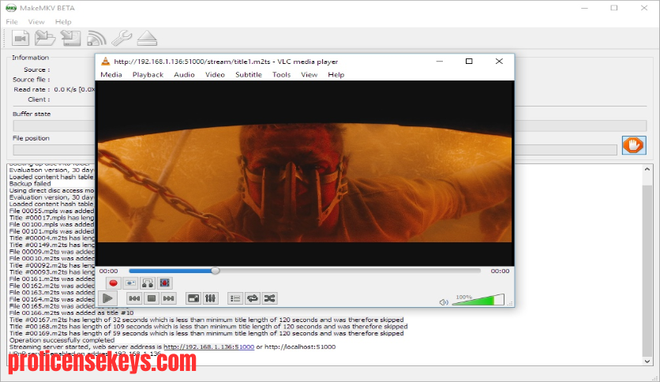Close the VLC media player window

click(499, 62)
